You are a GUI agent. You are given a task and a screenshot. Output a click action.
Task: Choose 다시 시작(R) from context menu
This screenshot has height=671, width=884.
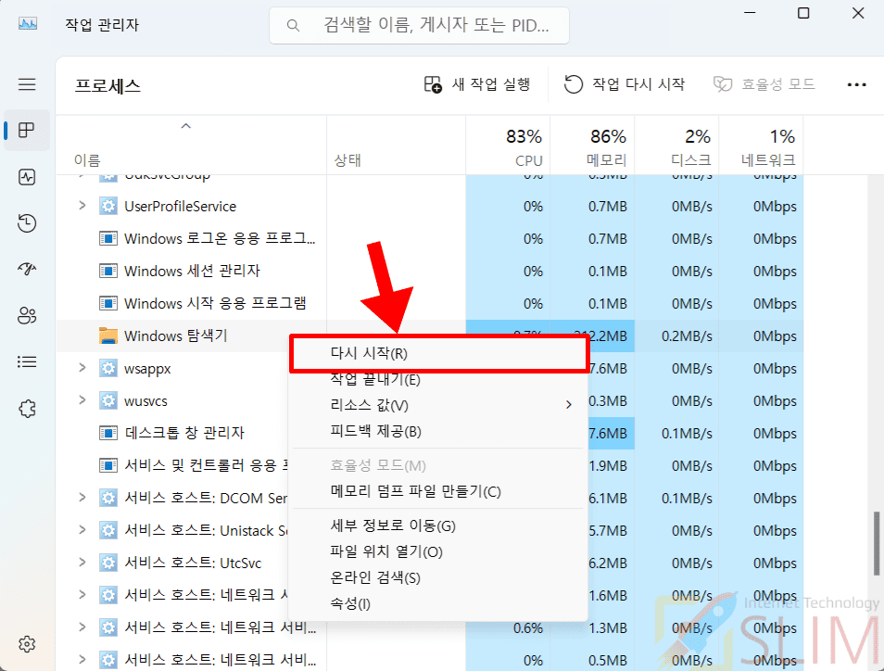pos(439,353)
